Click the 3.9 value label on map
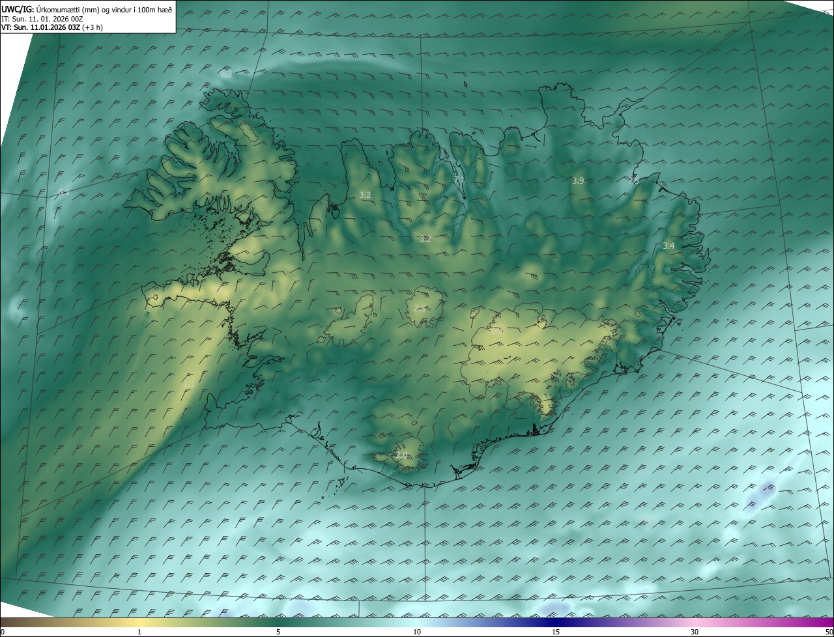The width and height of the screenshot is (834, 637). 577,180
